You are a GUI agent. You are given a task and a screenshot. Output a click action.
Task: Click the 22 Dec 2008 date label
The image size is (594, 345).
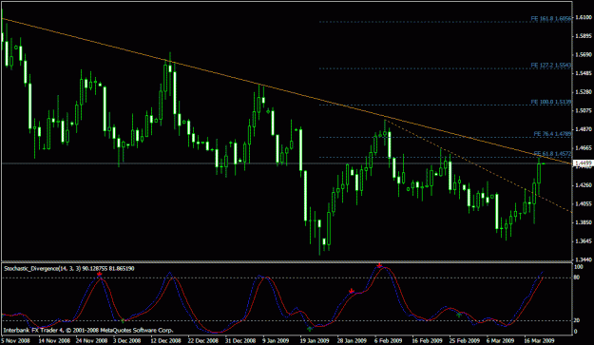pyautogui.click(x=203, y=340)
